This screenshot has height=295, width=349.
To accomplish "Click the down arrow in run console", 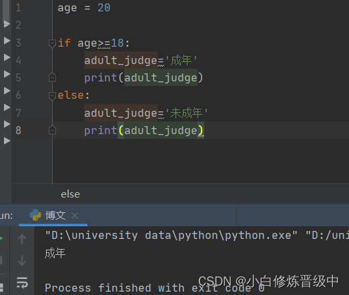I will (22, 261).
